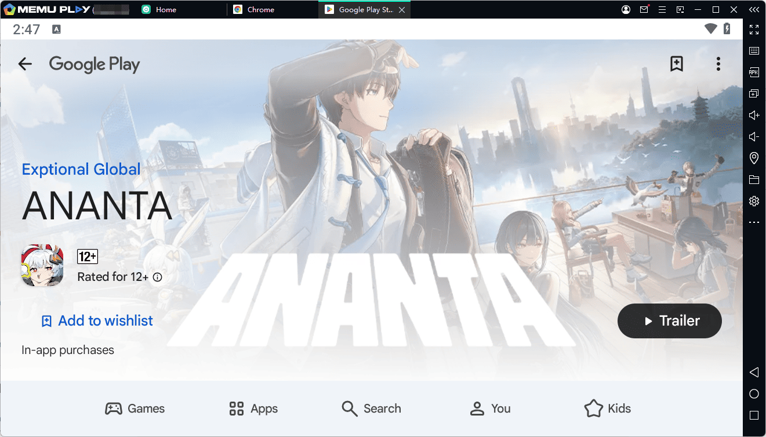Click the Google Play logo text

[95, 64]
